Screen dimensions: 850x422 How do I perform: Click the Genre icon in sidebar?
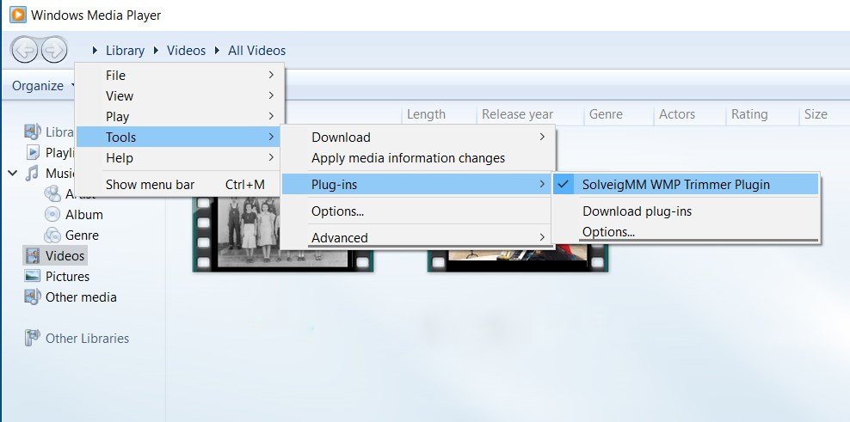(52, 235)
